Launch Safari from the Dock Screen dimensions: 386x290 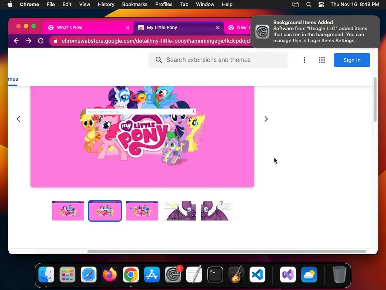[x=89, y=275]
